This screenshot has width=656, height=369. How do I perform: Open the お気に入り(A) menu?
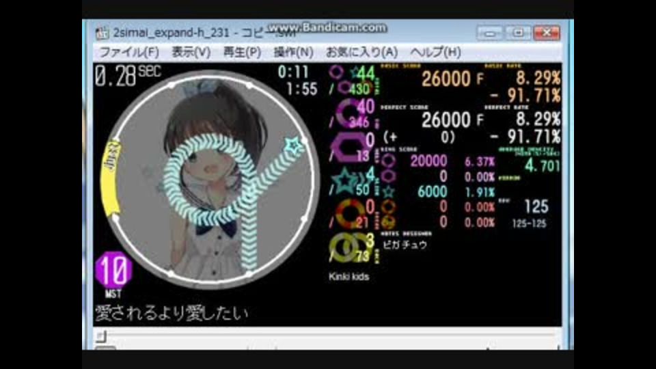pos(361,53)
